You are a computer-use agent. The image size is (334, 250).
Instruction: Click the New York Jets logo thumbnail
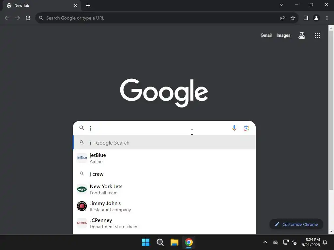coord(82,189)
